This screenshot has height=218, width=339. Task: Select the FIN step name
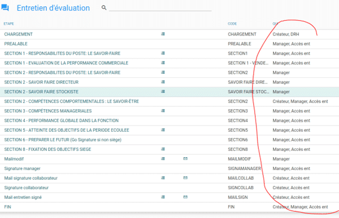7,207
